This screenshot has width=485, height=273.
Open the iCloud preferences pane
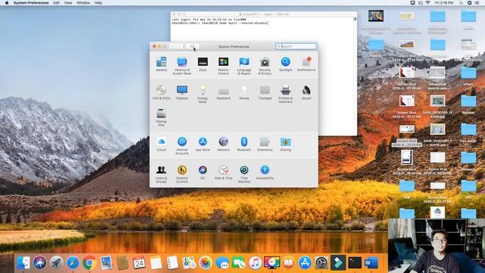pyautogui.click(x=161, y=143)
